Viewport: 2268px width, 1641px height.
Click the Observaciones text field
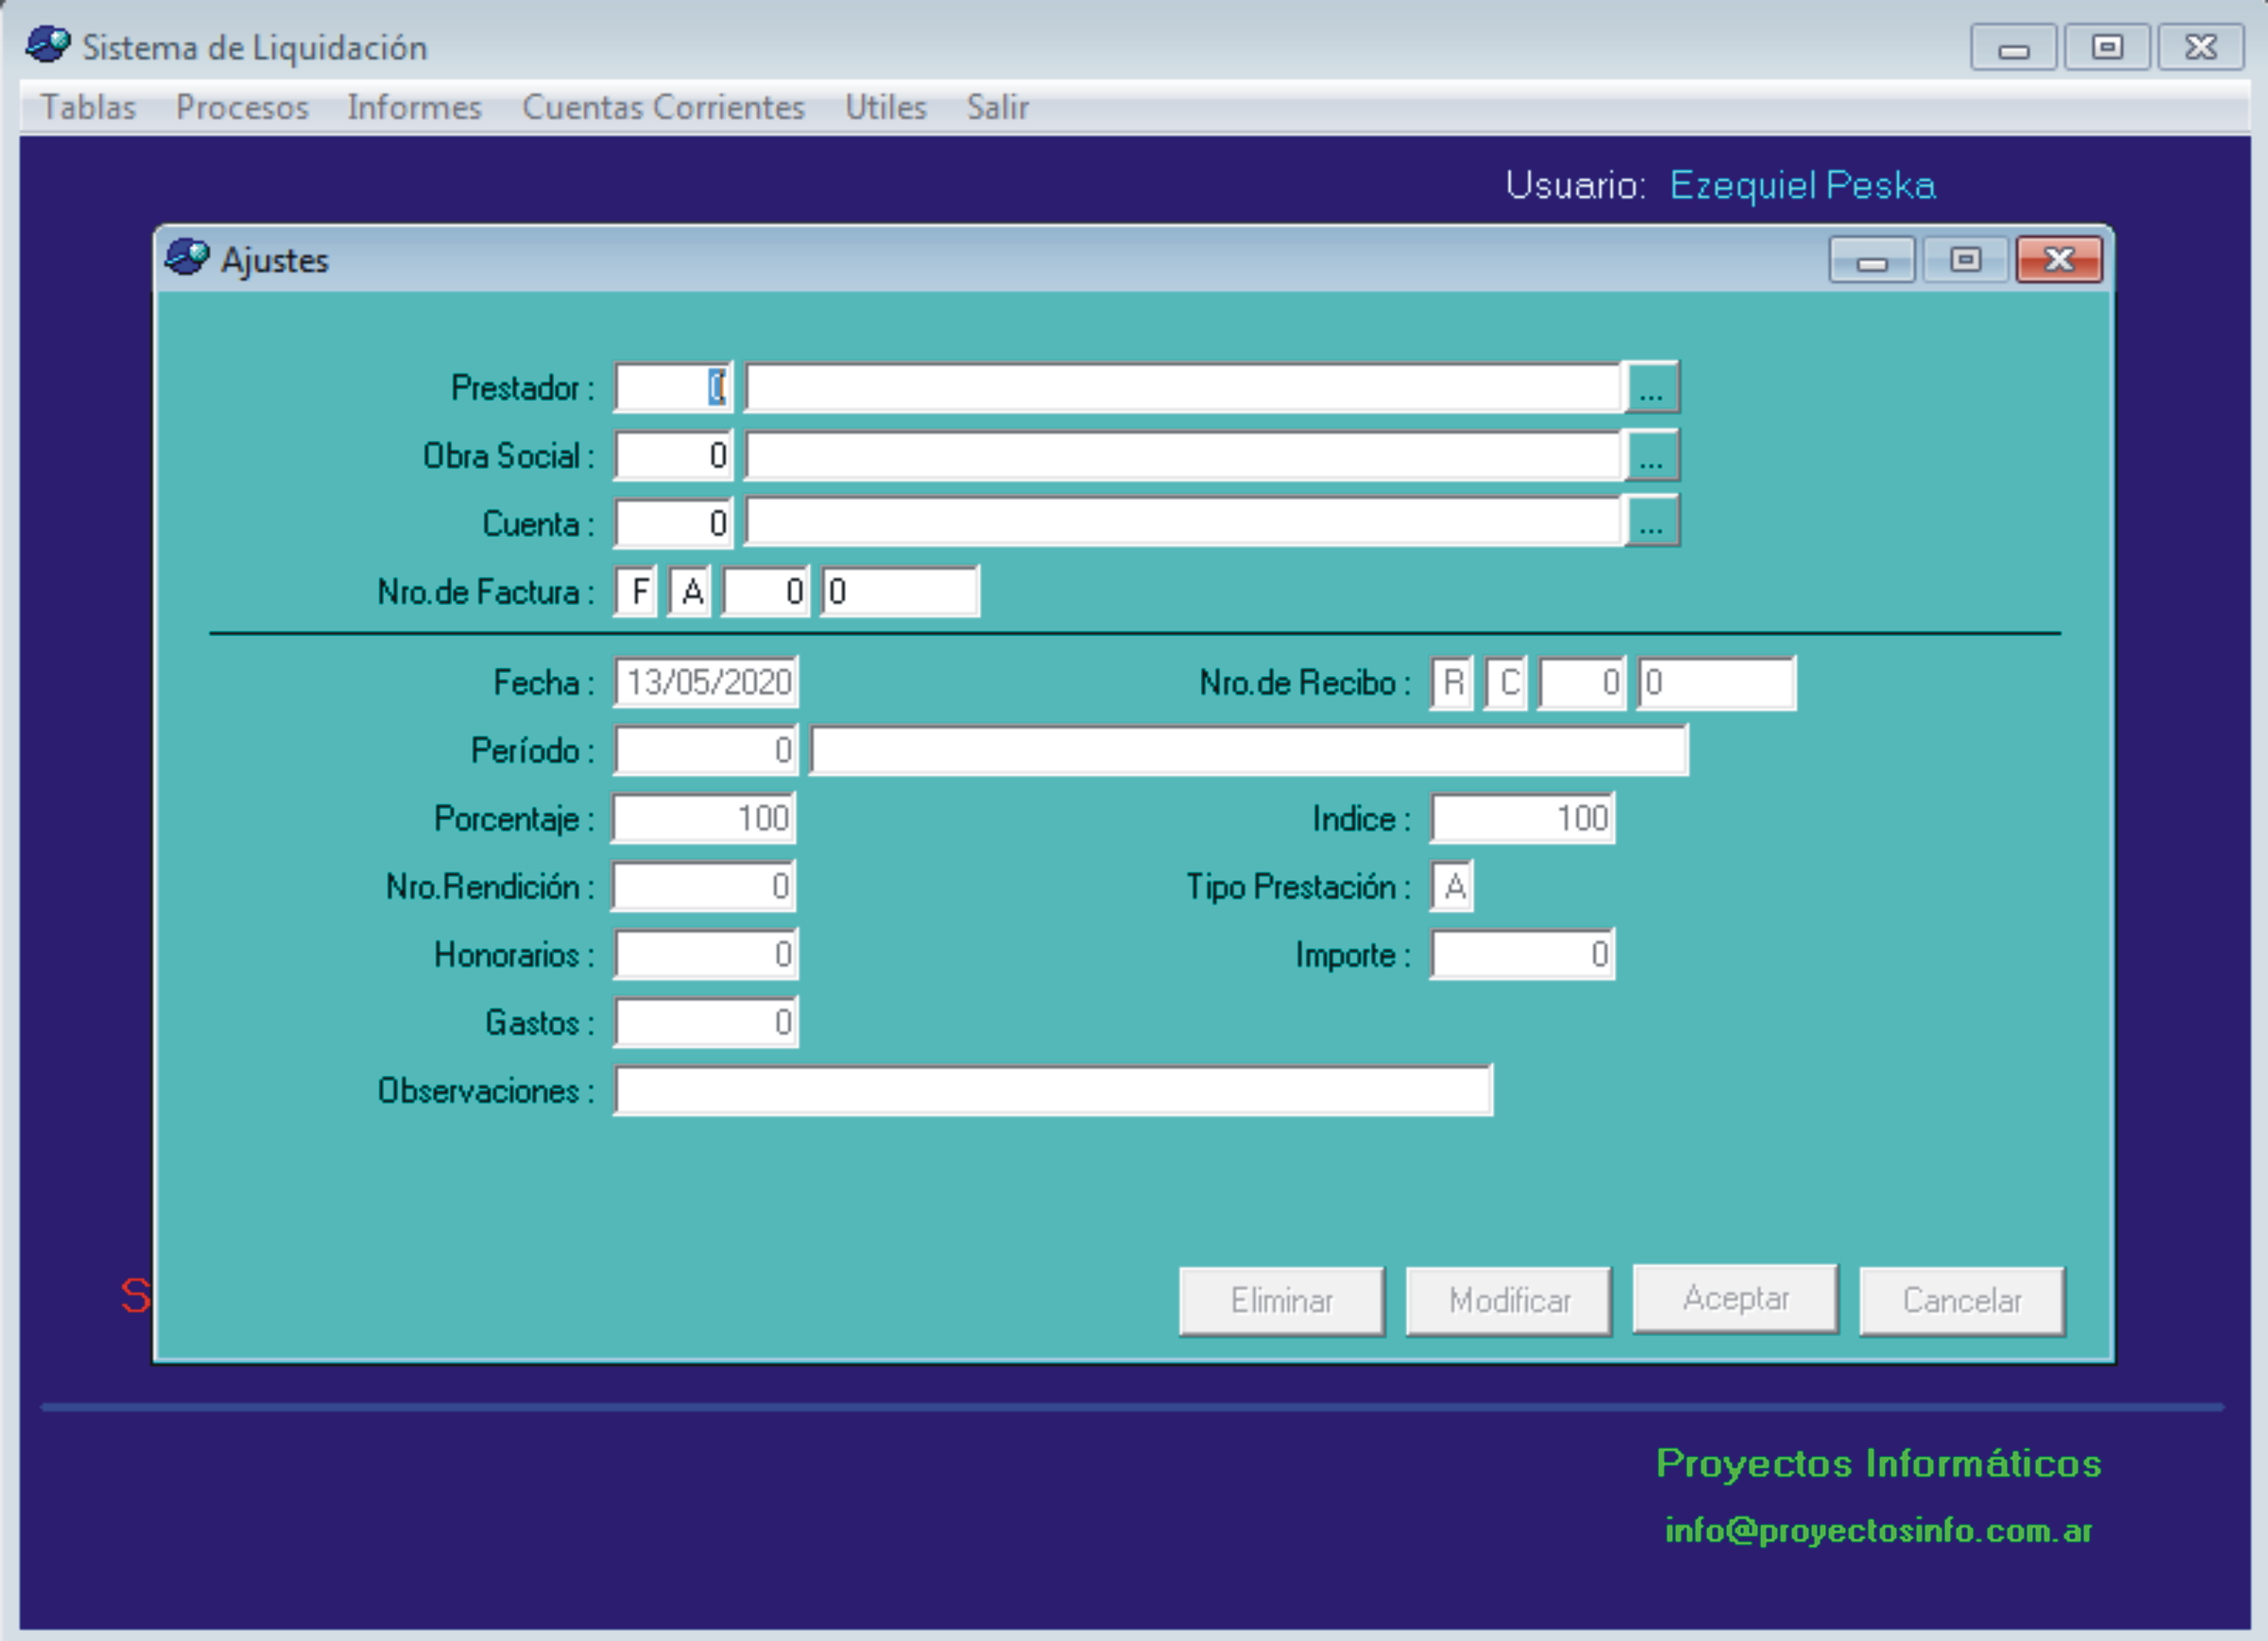click(1053, 1090)
